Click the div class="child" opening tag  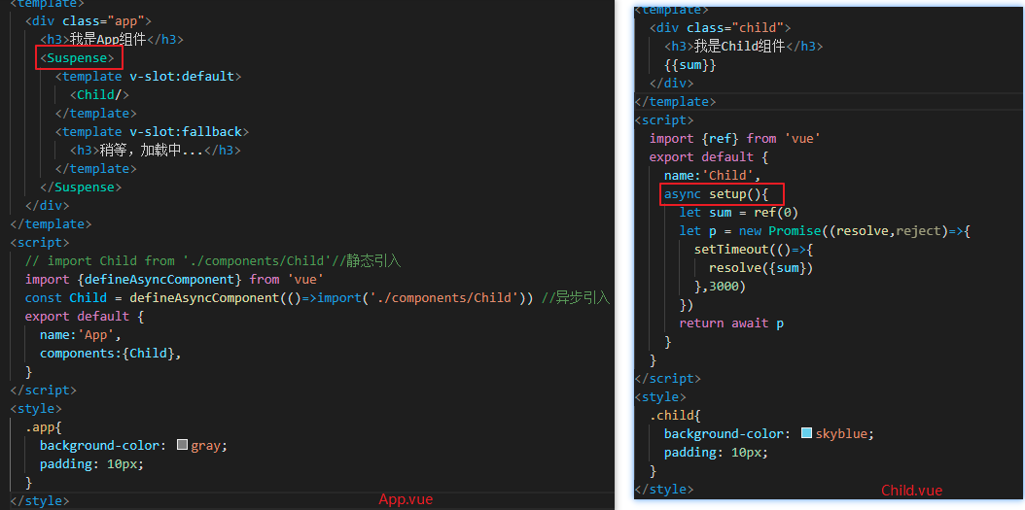pyautogui.click(x=721, y=28)
